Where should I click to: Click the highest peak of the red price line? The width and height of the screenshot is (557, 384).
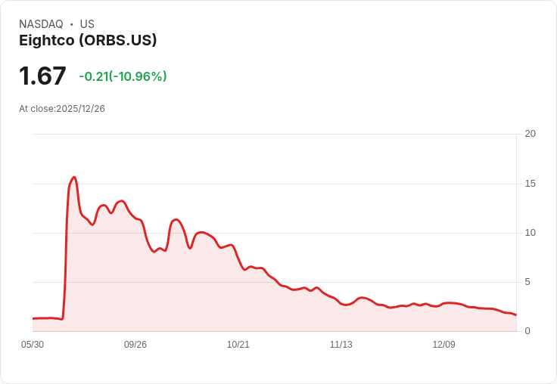pyautogui.click(x=74, y=178)
